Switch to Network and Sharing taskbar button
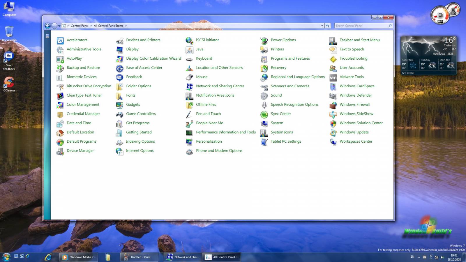 point(183,257)
